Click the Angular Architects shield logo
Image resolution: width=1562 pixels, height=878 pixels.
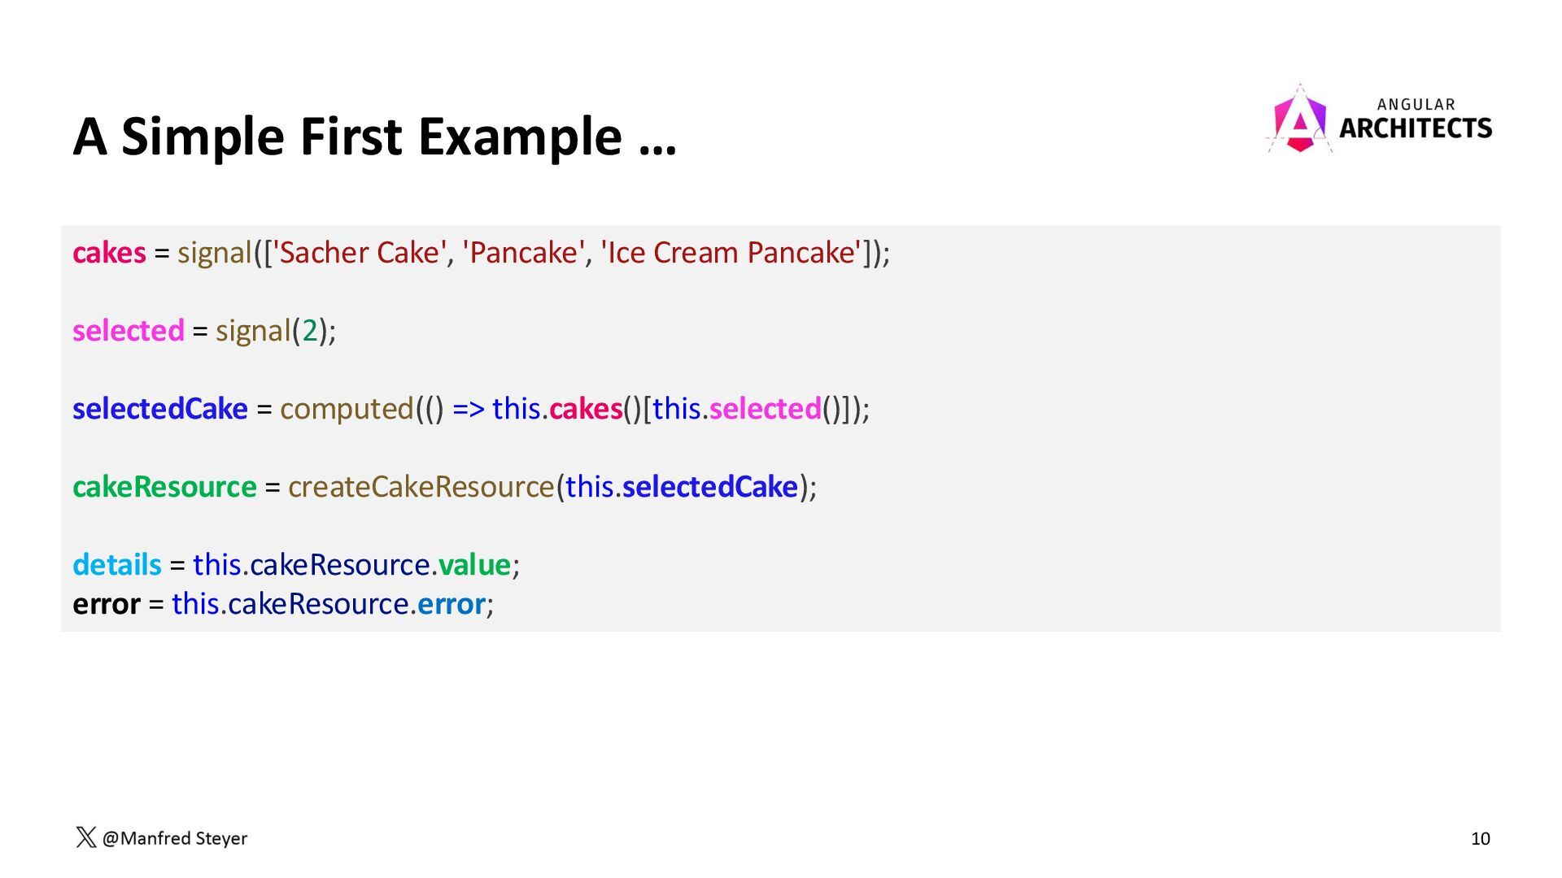(x=1299, y=119)
